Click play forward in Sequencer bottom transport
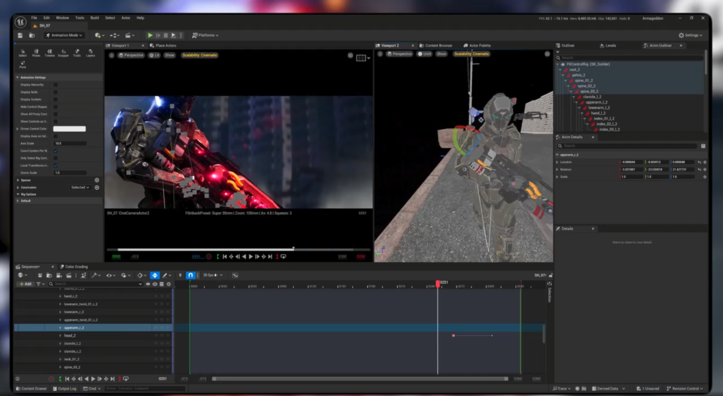Image resolution: width=723 pixels, height=396 pixels. pyautogui.click(x=93, y=379)
